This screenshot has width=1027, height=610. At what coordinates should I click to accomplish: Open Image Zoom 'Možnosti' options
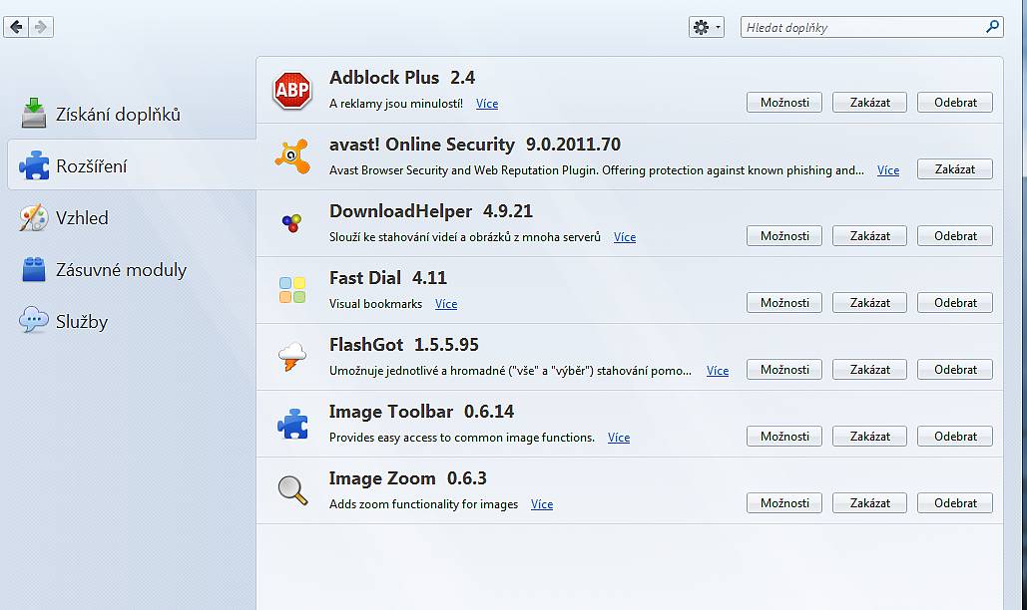click(x=784, y=502)
